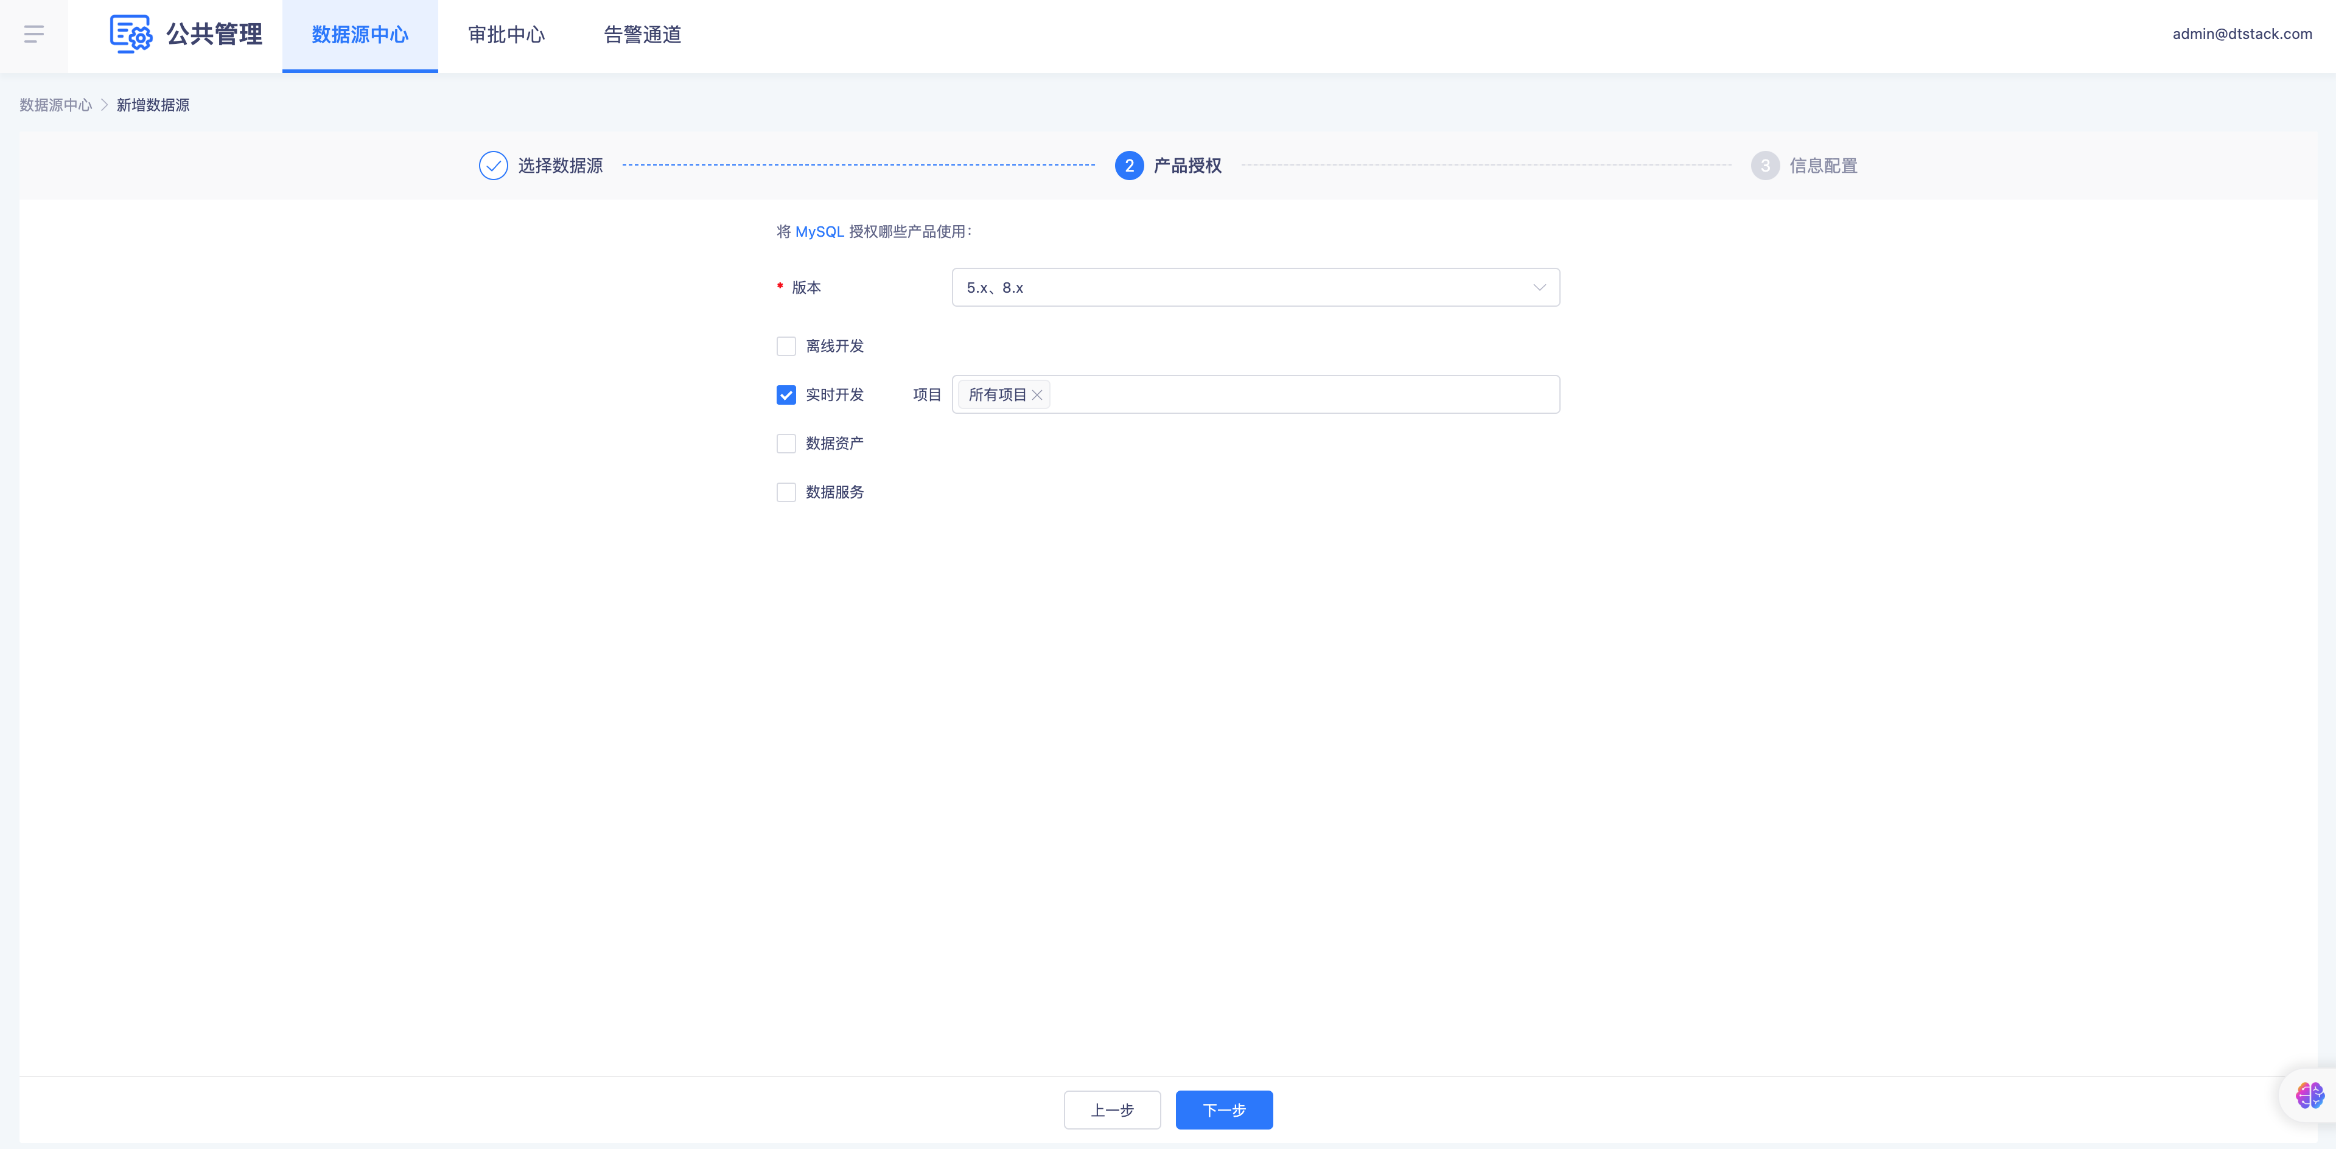
Task: Open the 项目 multi-select field
Action: pos(1256,394)
